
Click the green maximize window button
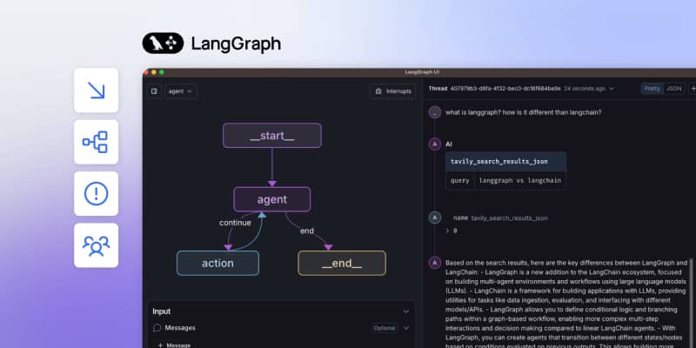[x=162, y=72]
